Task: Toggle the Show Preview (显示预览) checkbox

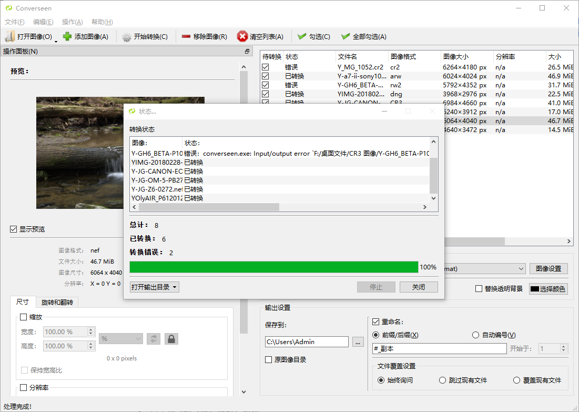Action: 14,229
